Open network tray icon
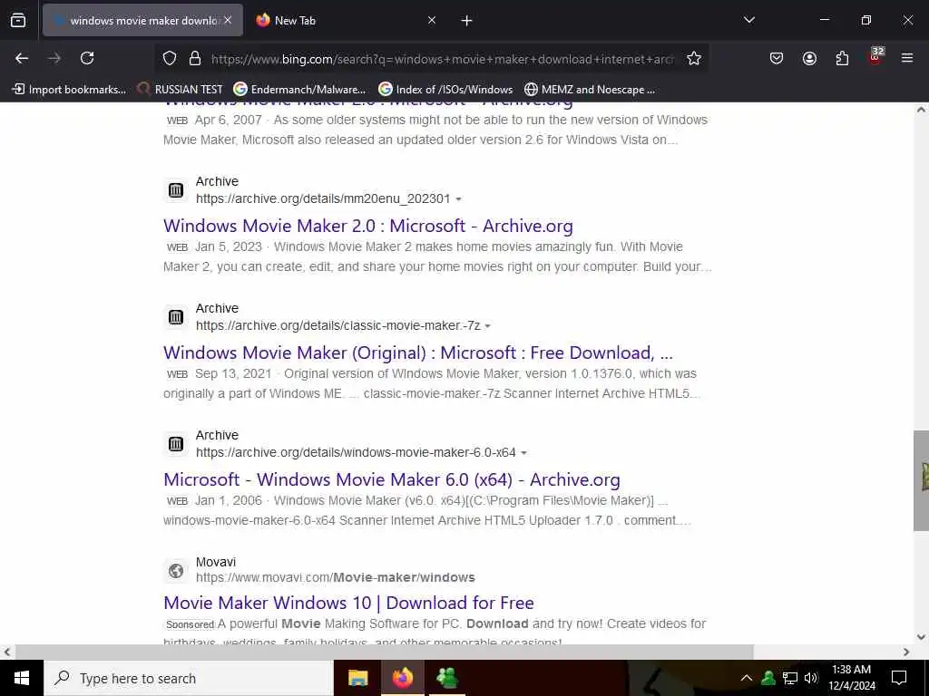Screen dimensions: 929x696 (790, 678)
